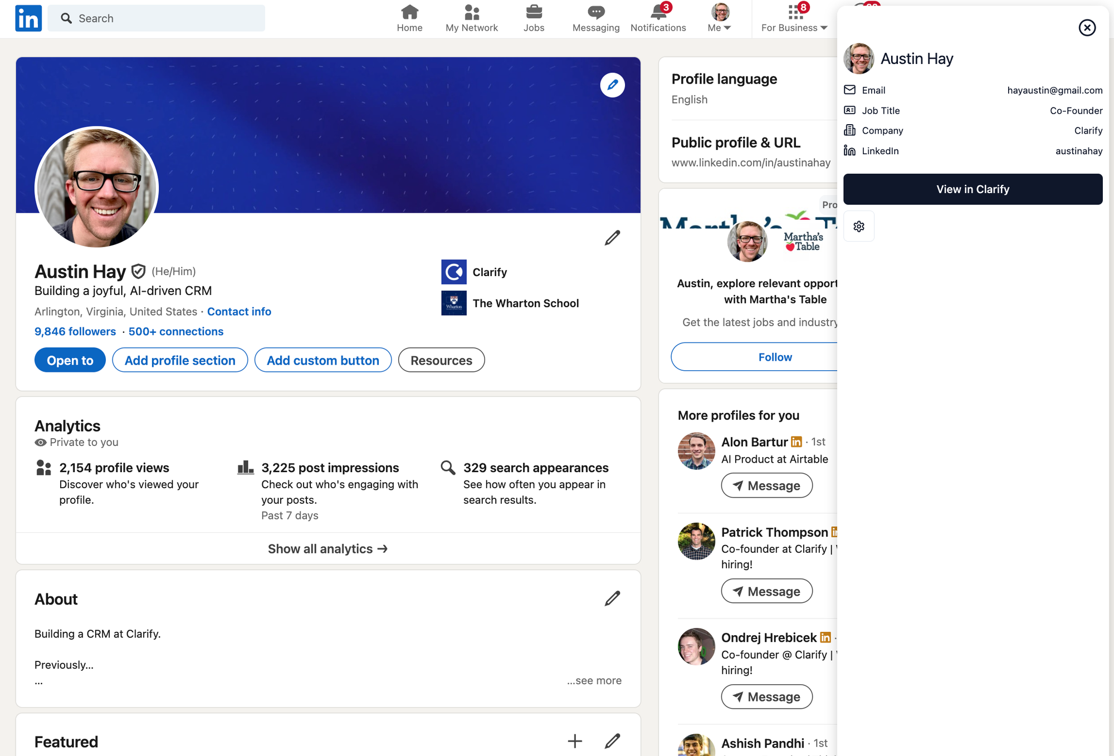
Task: Edit the About section pencil
Action: pos(612,598)
